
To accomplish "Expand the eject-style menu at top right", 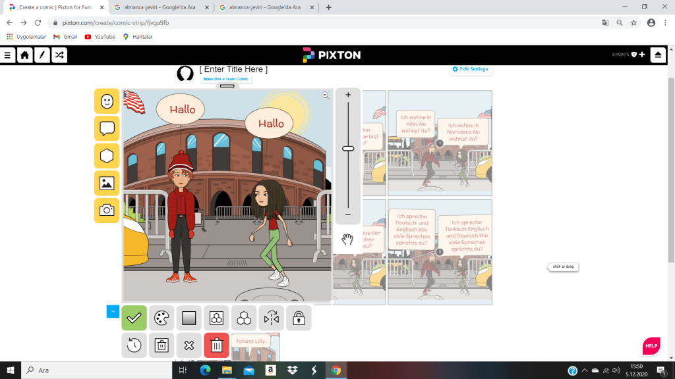I will click(657, 55).
